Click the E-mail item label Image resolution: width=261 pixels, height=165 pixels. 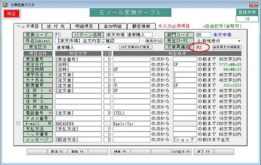(38, 124)
